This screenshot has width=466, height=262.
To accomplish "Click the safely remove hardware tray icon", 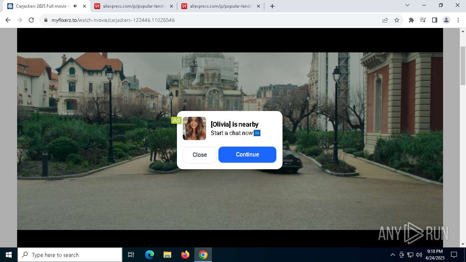I will [x=402, y=255].
